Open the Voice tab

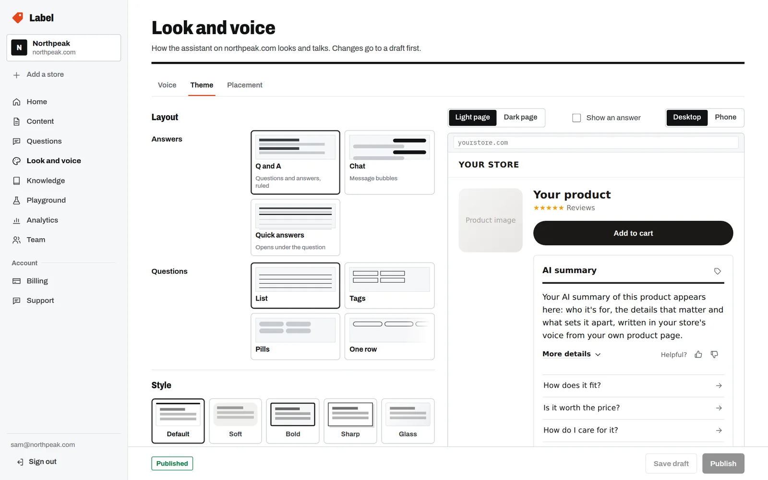[167, 85]
